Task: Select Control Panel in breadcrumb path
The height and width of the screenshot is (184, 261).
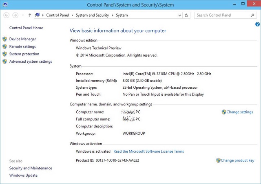Action: 58,15
